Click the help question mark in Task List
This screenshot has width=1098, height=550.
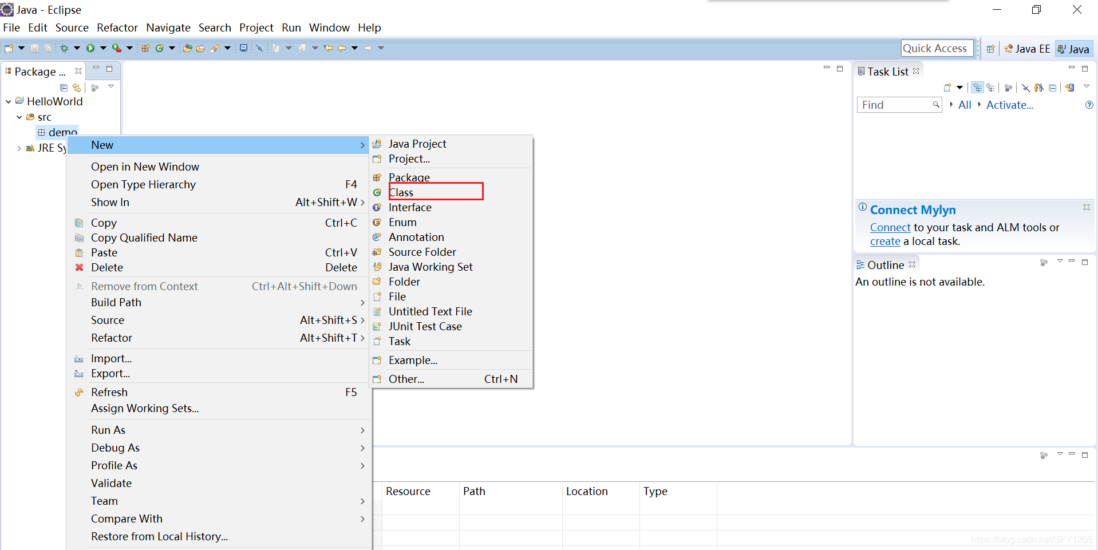coord(1089,105)
